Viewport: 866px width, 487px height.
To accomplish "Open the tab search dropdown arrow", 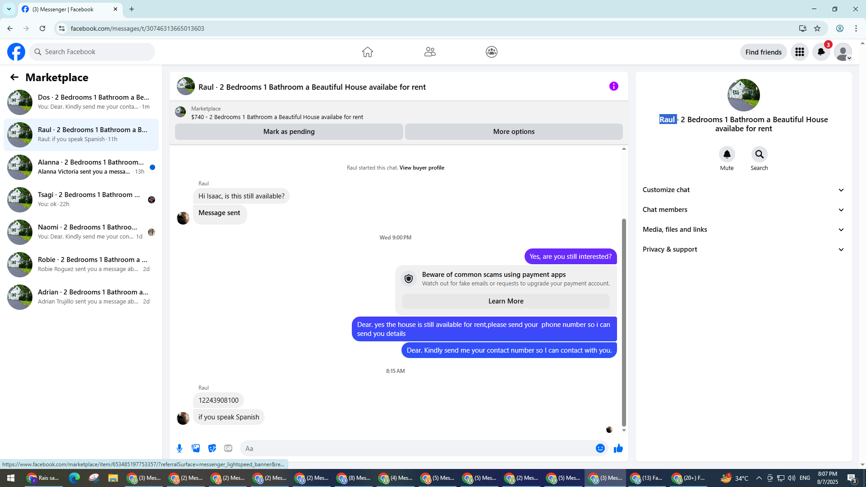I will 9,9.
